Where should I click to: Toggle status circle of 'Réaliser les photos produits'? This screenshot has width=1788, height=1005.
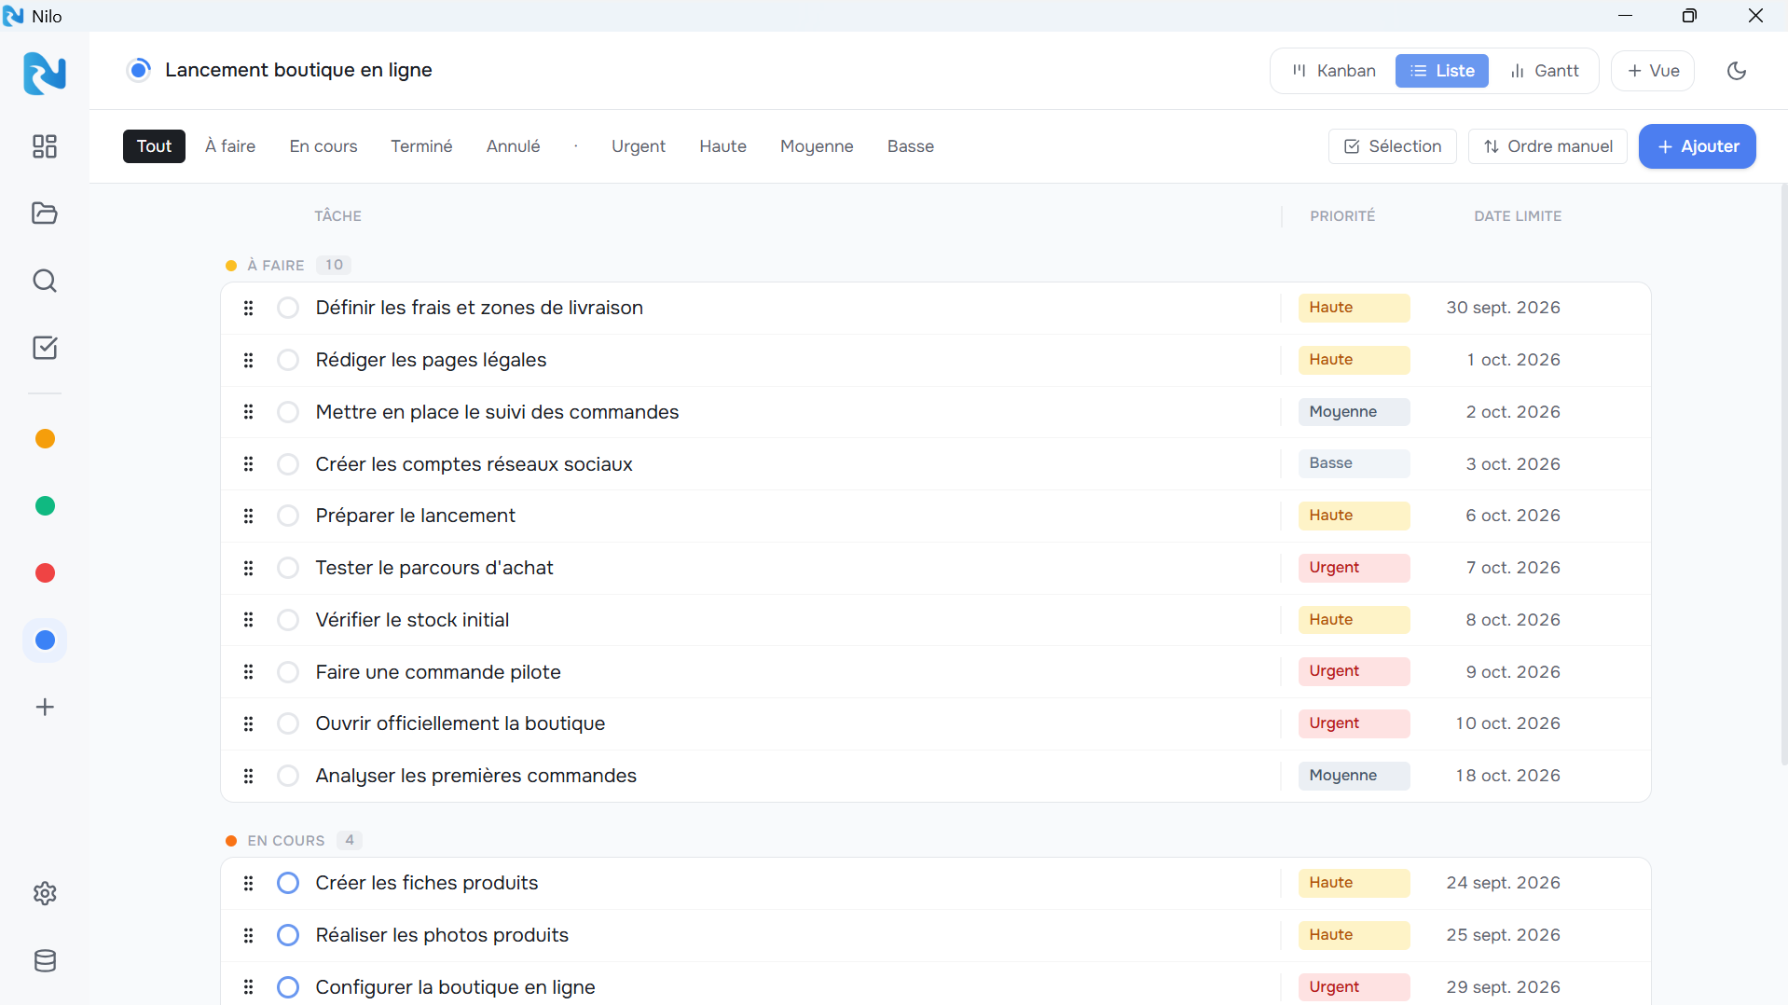click(x=288, y=935)
